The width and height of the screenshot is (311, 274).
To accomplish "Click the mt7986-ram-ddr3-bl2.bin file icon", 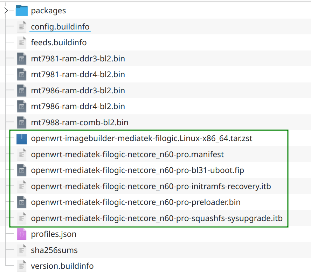I will point(22,91).
